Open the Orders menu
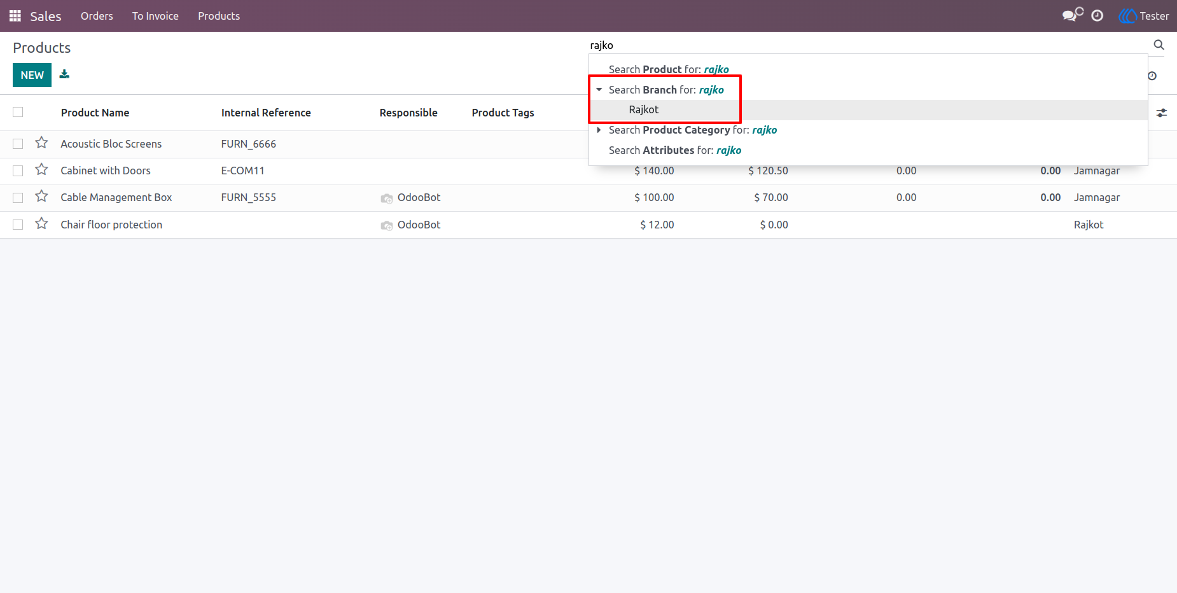 tap(97, 16)
